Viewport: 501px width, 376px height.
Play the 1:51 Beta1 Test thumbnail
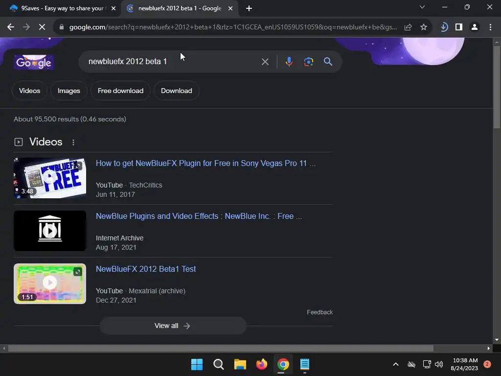(50, 283)
